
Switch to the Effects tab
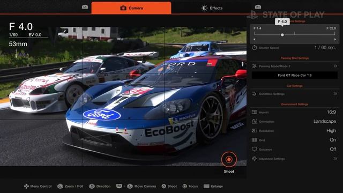[212, 8]
